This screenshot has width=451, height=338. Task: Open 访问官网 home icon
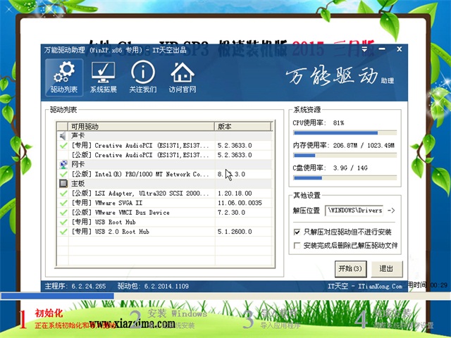(x=183, y=77)
